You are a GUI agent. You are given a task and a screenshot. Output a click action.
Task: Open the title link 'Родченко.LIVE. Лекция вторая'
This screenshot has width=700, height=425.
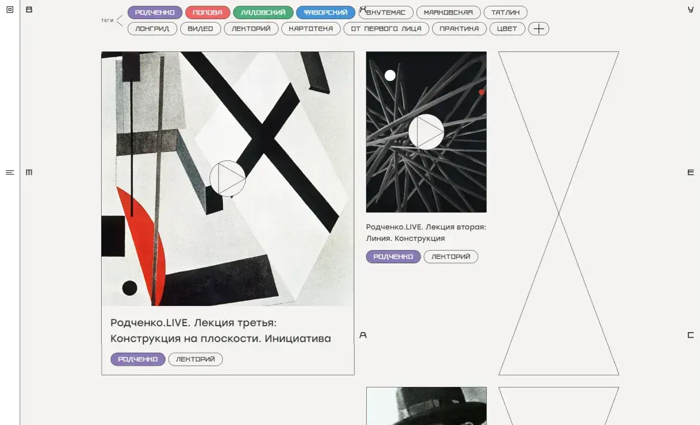pos(426,233)
